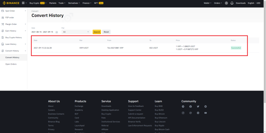Change currency via USD link

(258, 3)
